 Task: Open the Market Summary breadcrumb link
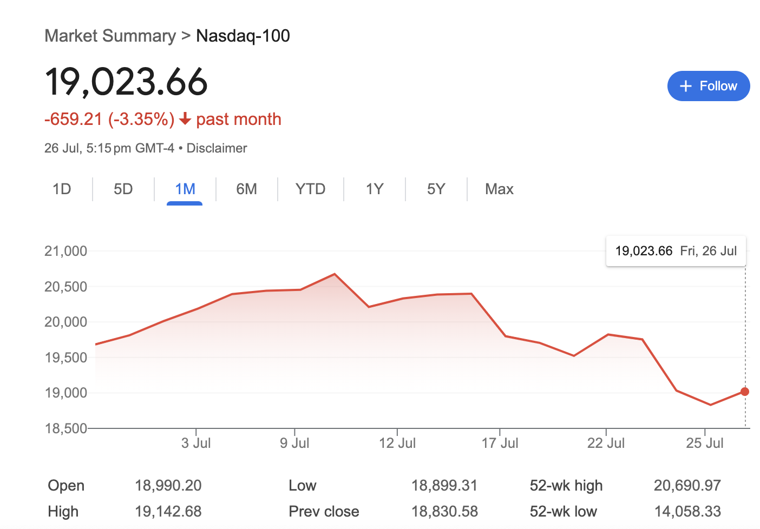[x=110, y=36]
